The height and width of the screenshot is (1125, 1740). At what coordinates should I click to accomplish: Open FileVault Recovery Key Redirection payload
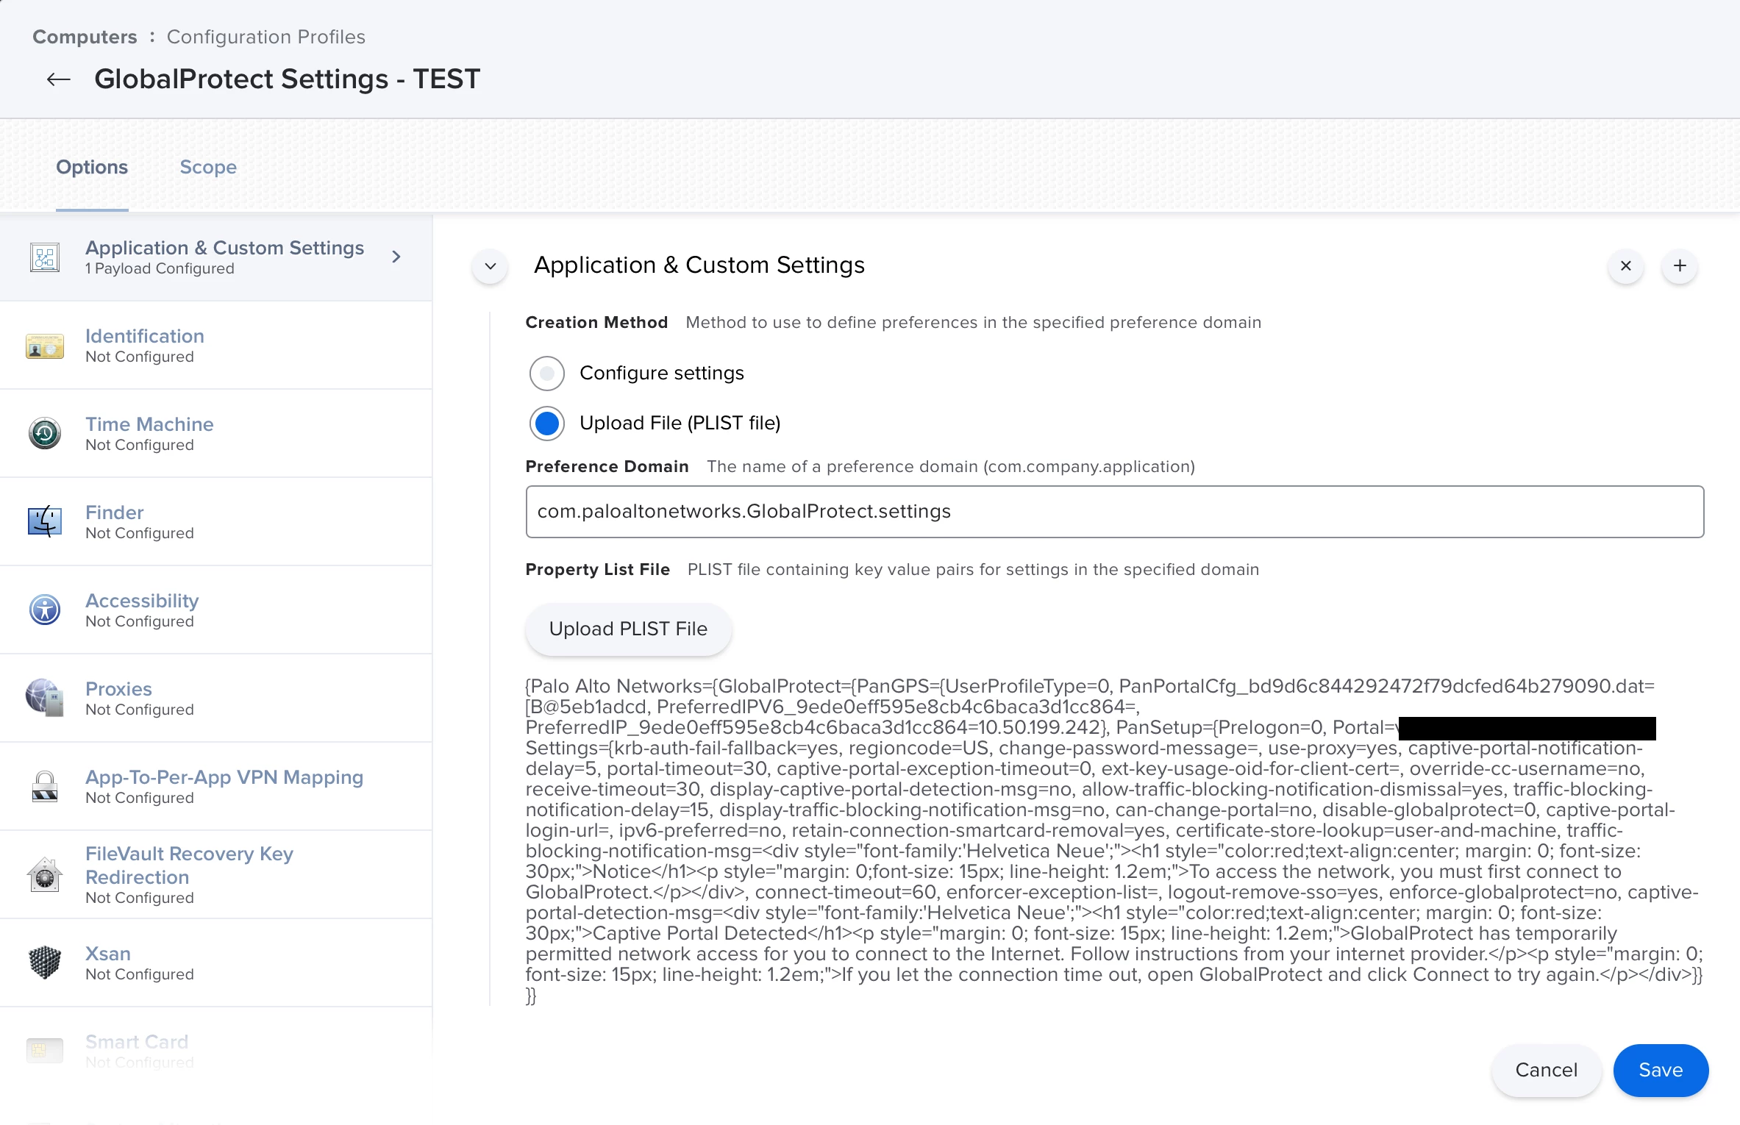[x=216, y=875]
